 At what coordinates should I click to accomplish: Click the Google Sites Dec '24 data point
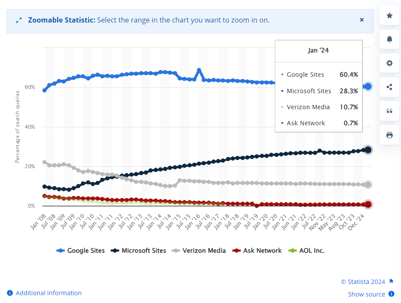click(x=368, y=86)
